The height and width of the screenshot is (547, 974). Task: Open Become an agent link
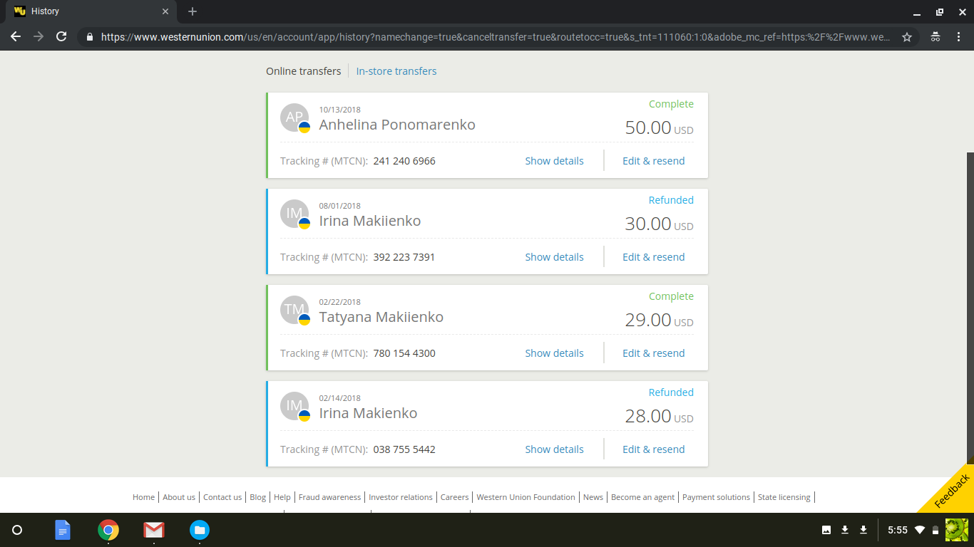(x=643, y=497)
